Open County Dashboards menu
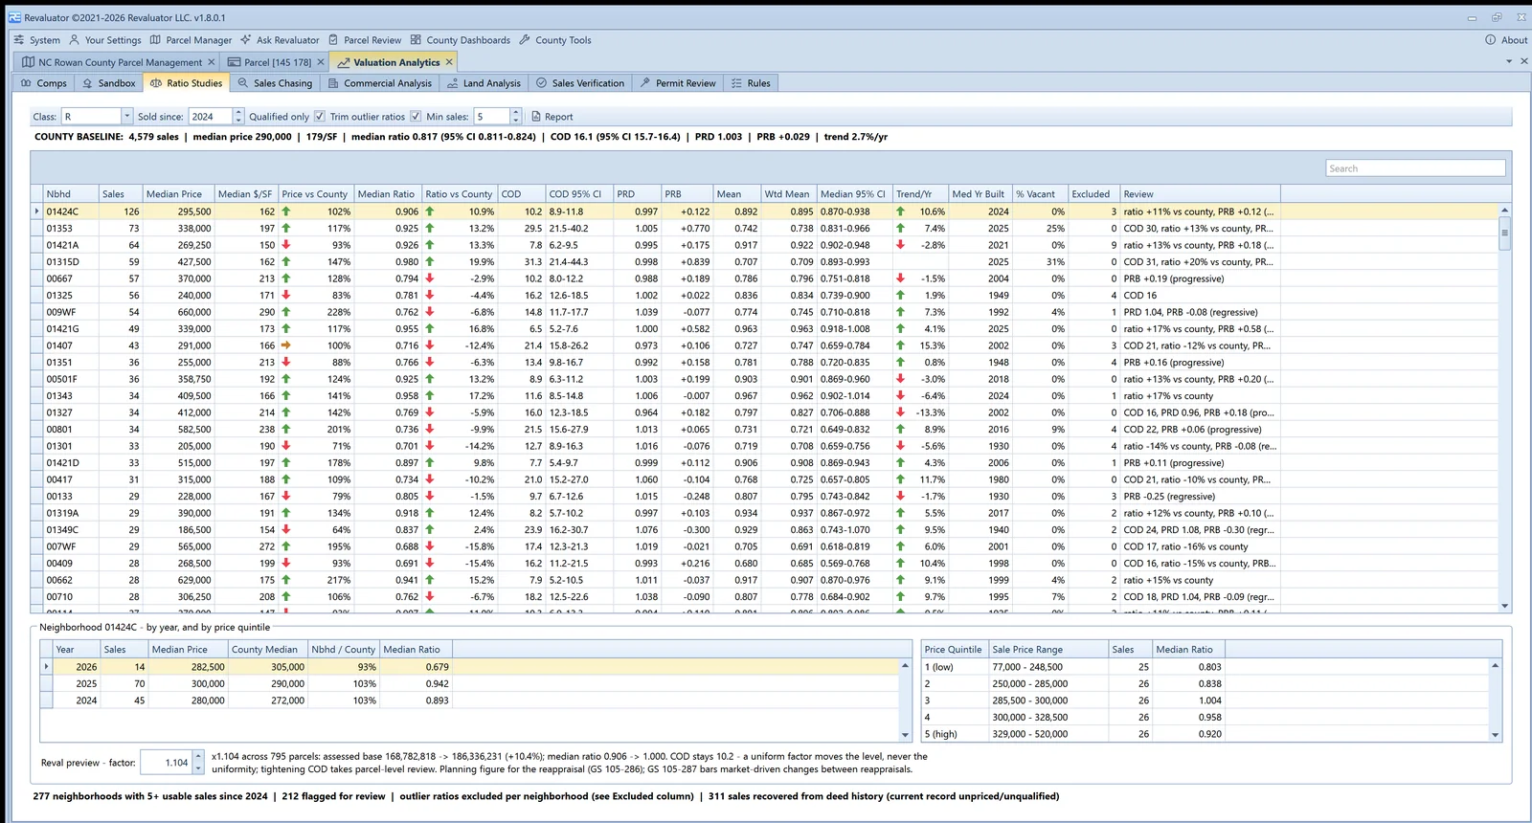This screenshot has height=823, width=1532. tap(461, 40)
